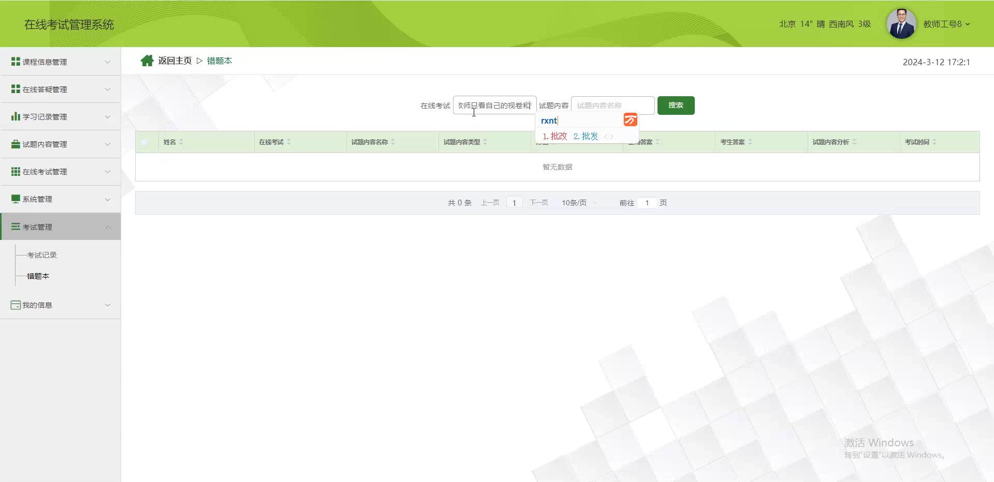Click the 共 0 条 total count
Image resolution: width=994 pixels, height=482 pixels.
click(460, 203)
